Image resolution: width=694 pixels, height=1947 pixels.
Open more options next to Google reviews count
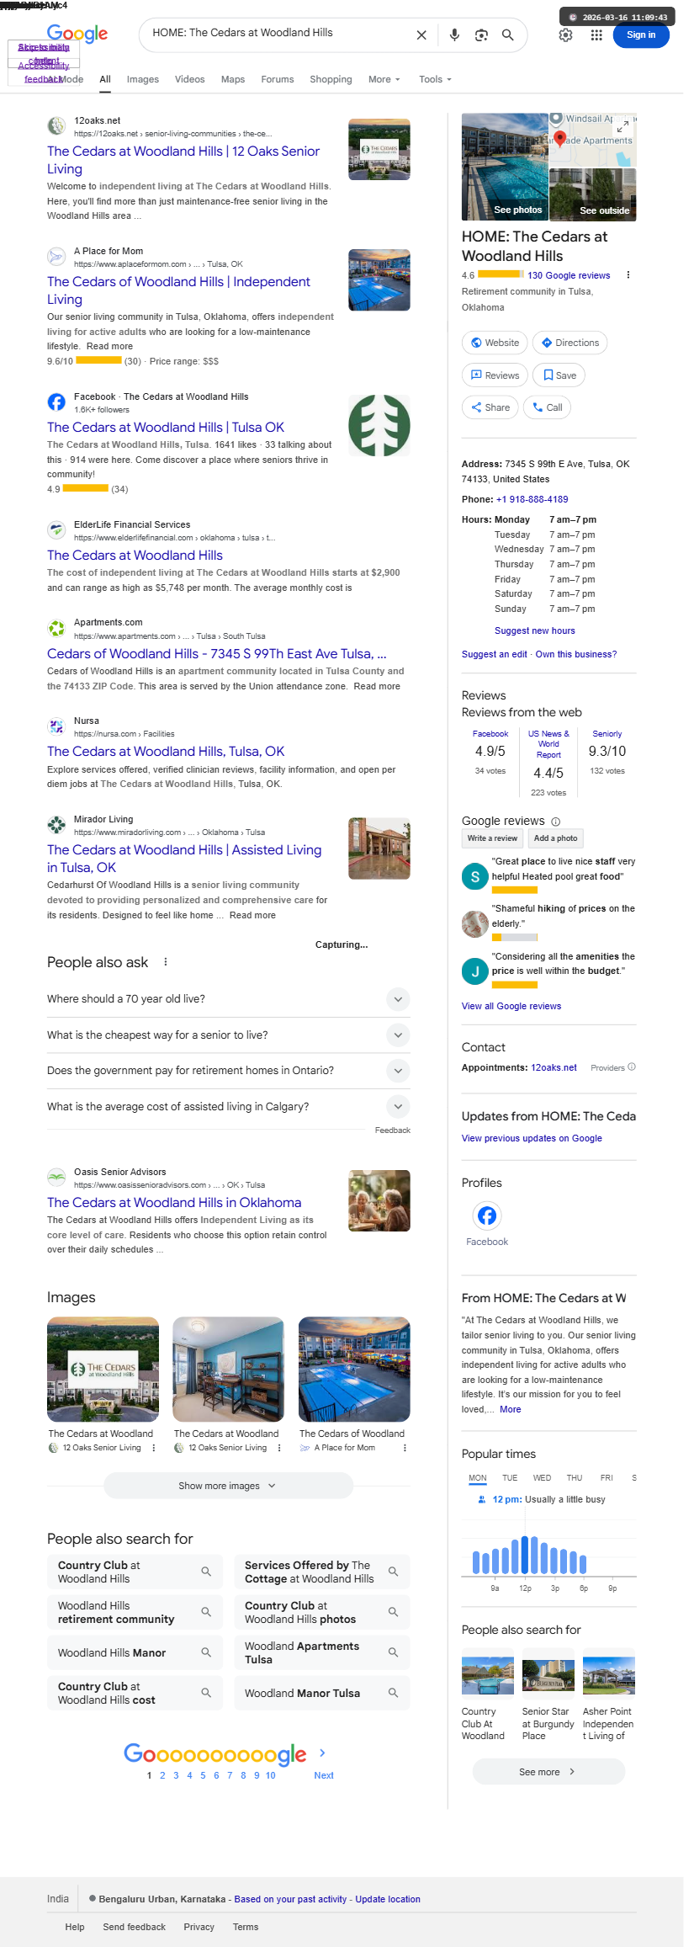click(628, 275)
